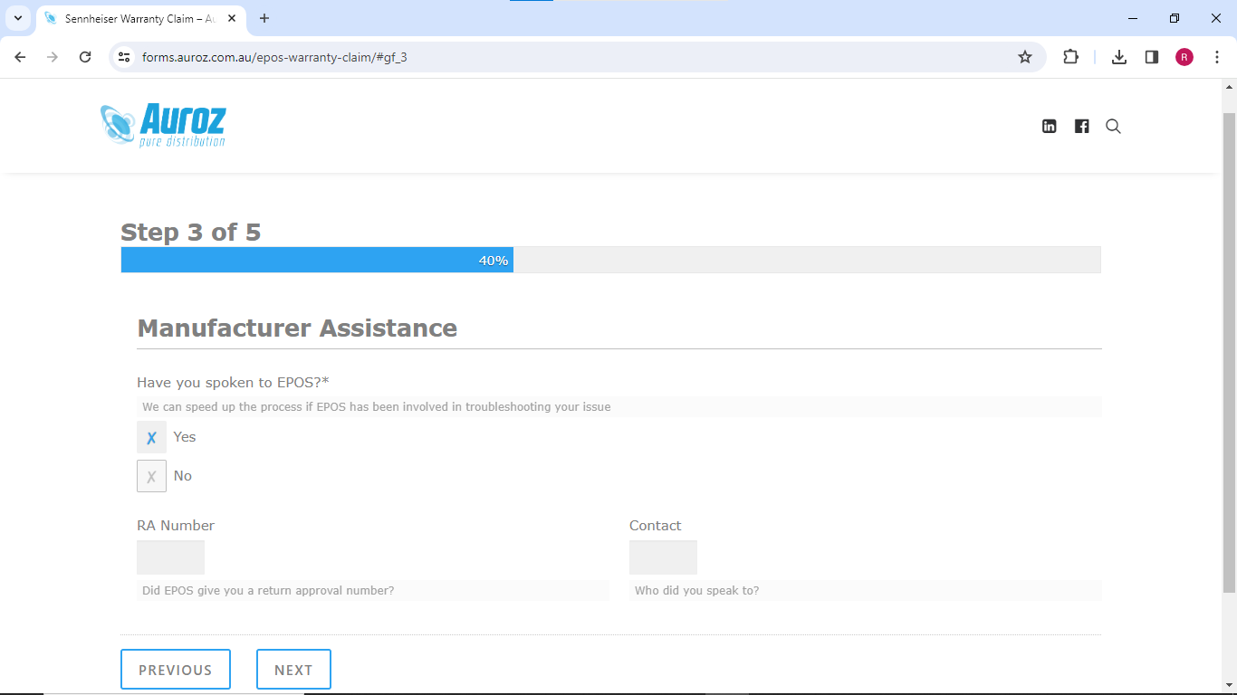Open the browser extensions puzzle icon
The height and width of the screenshot is (695, 1237).
[x=1070, y=57]
